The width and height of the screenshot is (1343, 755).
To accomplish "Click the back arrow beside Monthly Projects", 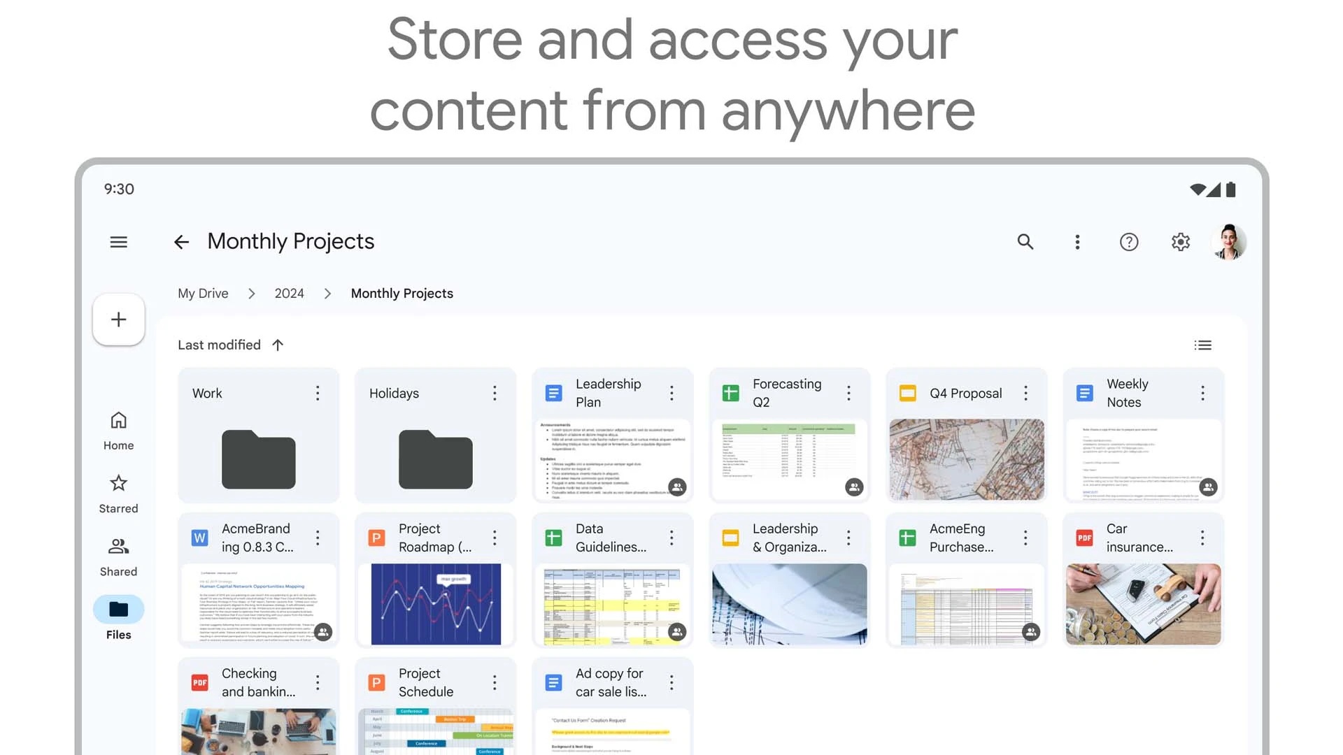I will click(181, 242).
